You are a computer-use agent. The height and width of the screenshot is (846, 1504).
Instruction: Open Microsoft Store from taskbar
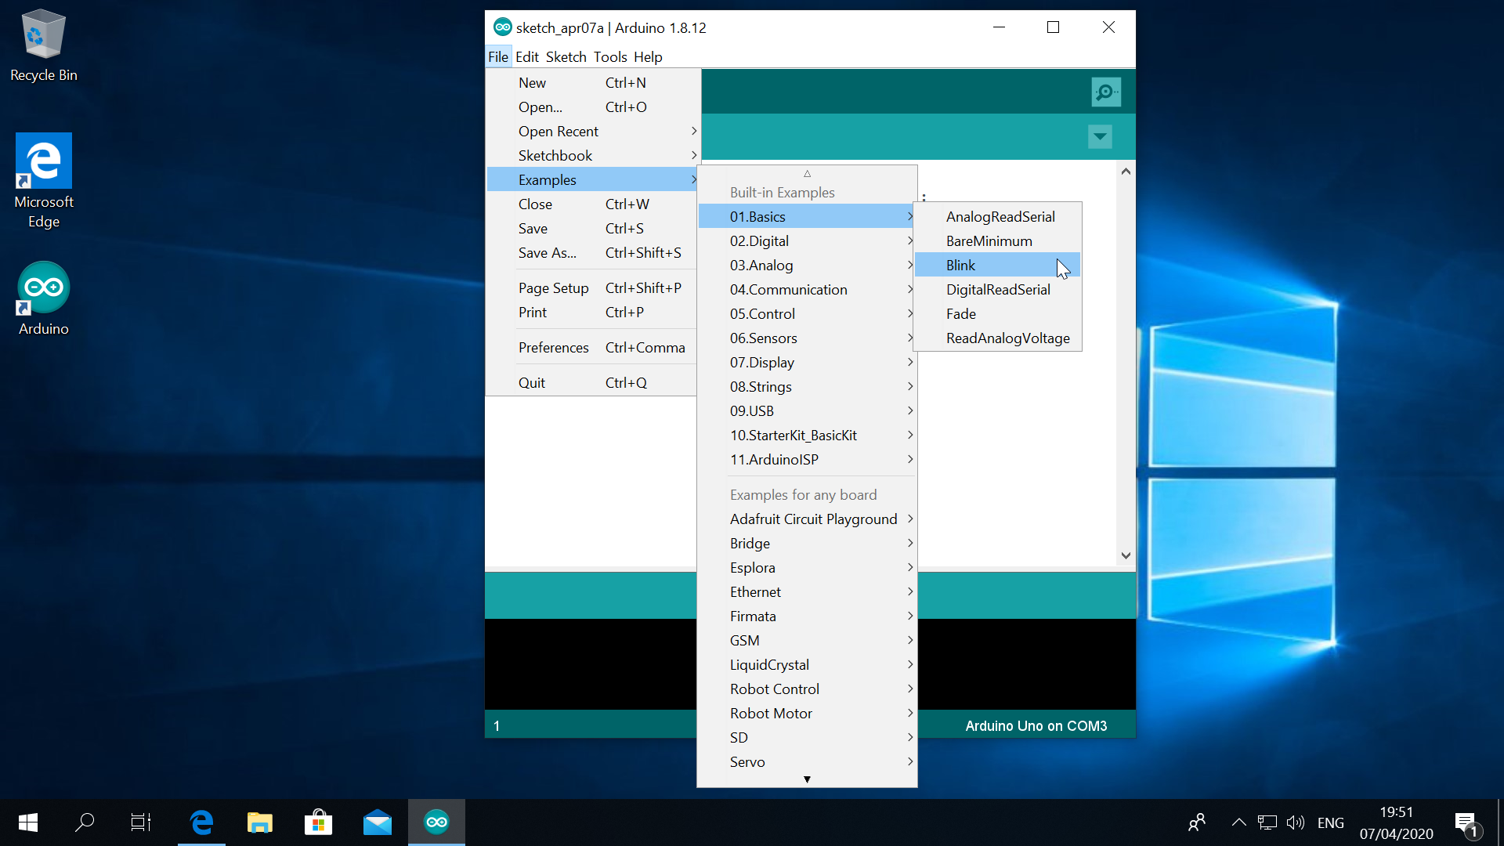click(318, 822)
